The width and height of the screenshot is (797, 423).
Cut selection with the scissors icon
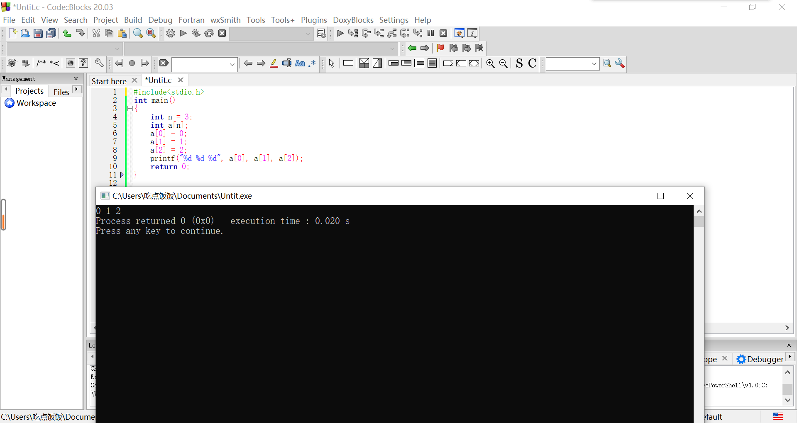[96, 33]
